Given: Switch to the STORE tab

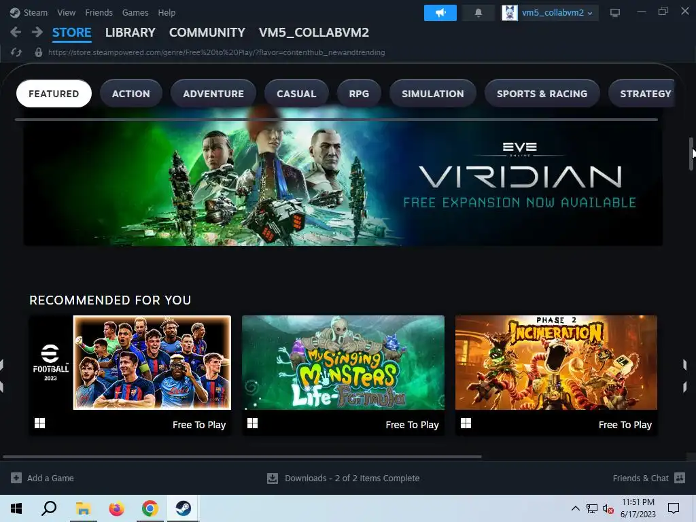Looking at the screenshot, I should pyautogui.click(x=71, y=33).
